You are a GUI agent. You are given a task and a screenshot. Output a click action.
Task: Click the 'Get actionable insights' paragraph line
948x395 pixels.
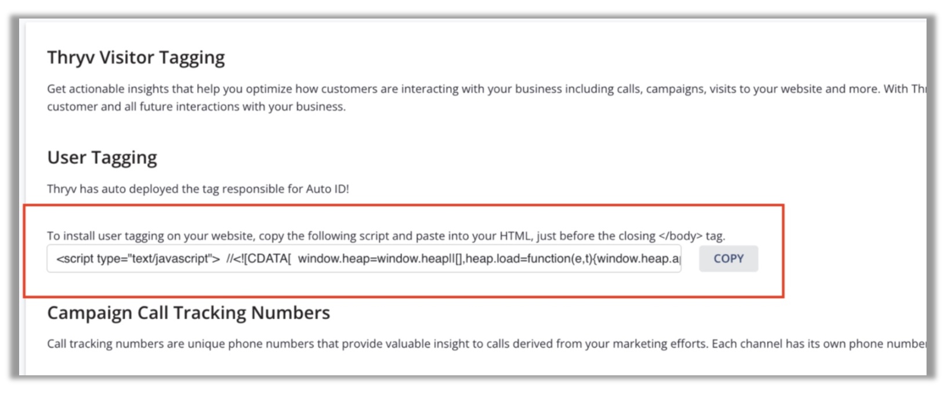487,89
